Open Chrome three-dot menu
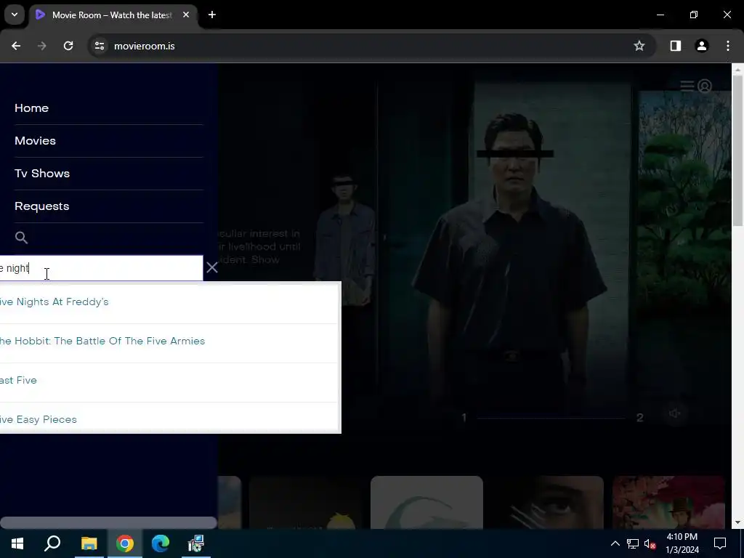 tap(728, 46)
